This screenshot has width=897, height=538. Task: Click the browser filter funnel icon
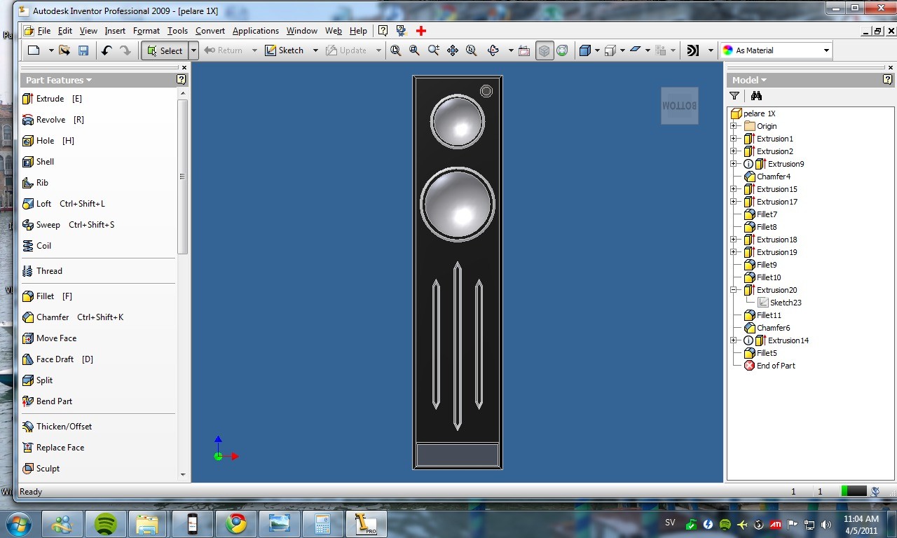click(734, 96)
